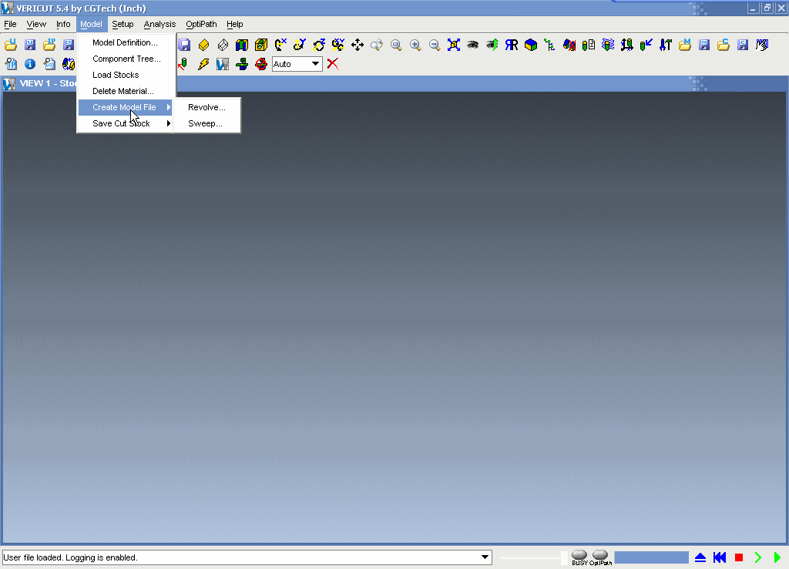Highlight Create Model File menu entry

pyautogui.click(x=126, y=107)
